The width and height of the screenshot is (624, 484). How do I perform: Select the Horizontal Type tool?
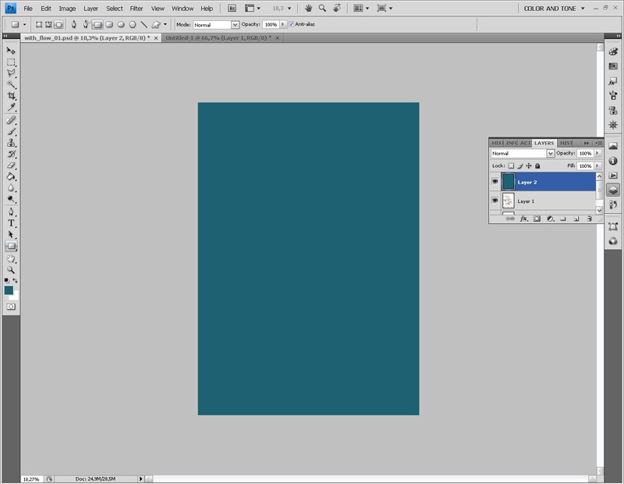(x=11, y=222)
